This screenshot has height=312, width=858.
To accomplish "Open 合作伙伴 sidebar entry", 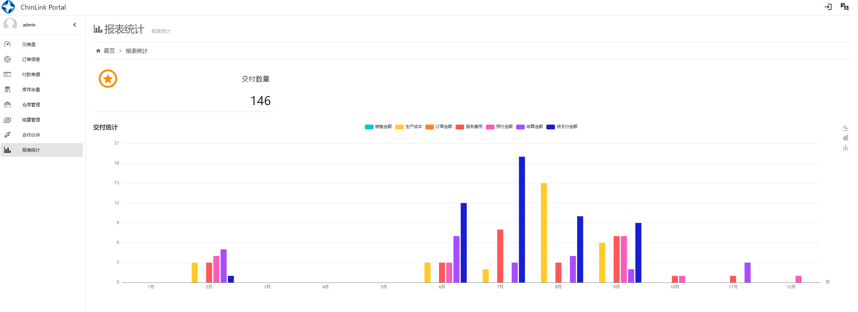I will click(31, 135).
